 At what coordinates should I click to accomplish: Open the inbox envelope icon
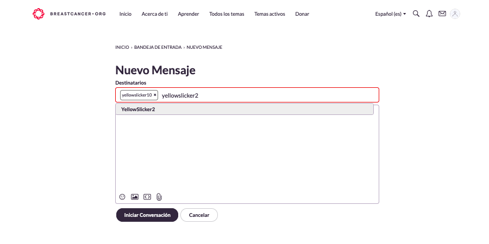(x=442, y=14)
